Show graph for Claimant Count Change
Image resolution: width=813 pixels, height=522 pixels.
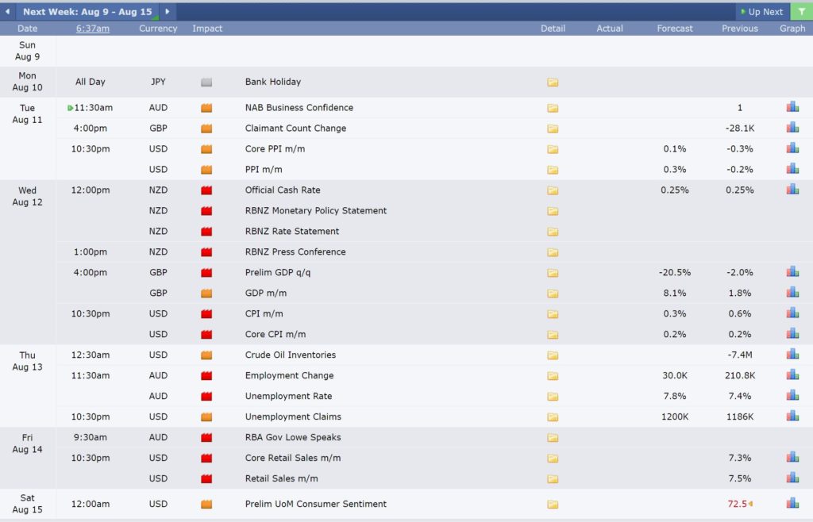(792, 128)
